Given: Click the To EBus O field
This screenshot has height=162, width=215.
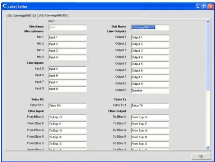Looking at the screenshot, I should click(150, 118).
